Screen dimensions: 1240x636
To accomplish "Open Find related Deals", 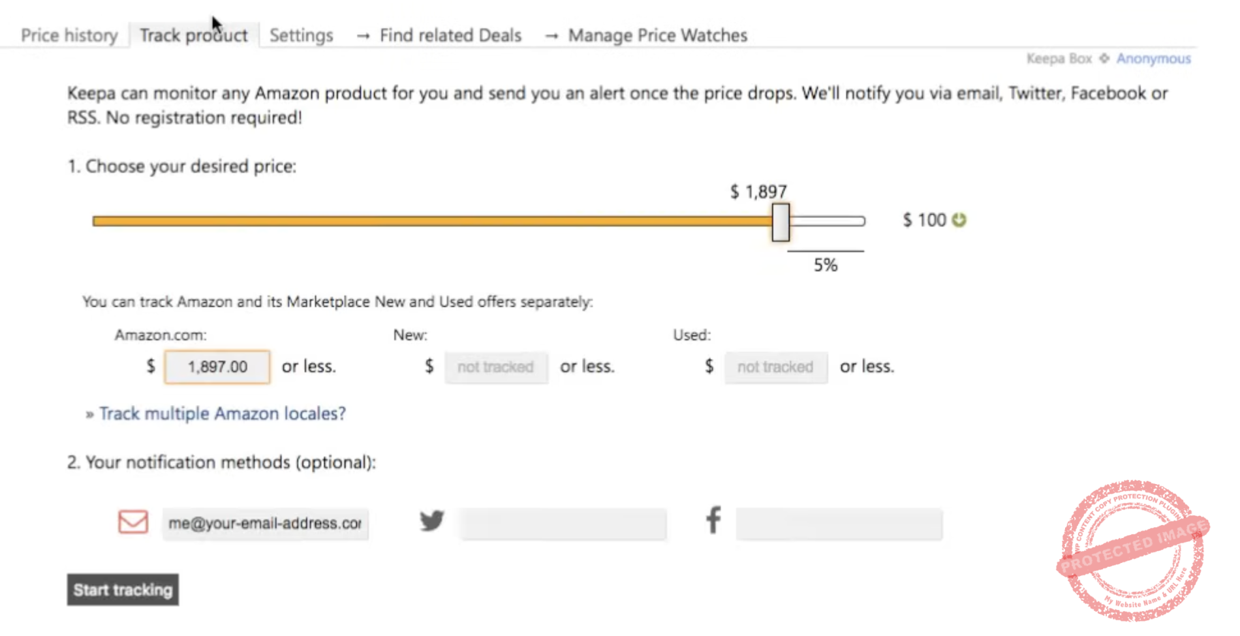I will 450,35.
